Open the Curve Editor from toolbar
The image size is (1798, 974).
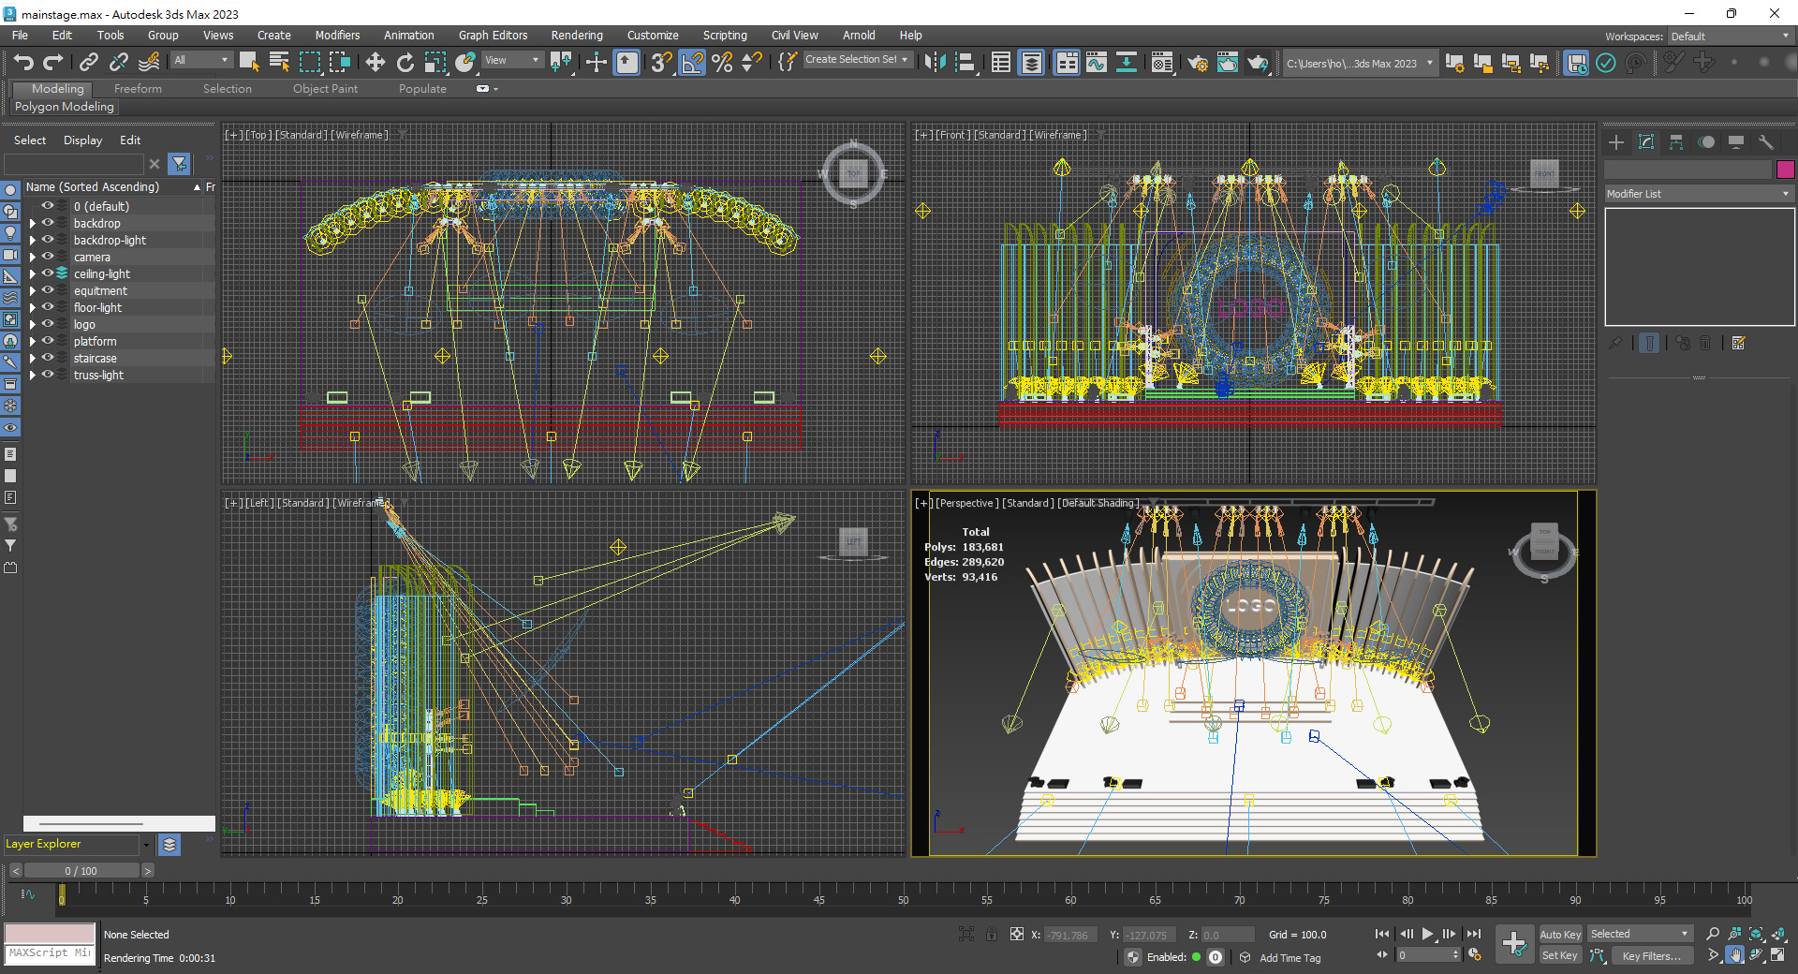tap(1096, 63)
